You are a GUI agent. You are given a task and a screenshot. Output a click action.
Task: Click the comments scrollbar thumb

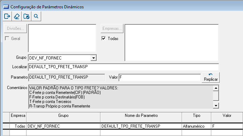(216, 96)
